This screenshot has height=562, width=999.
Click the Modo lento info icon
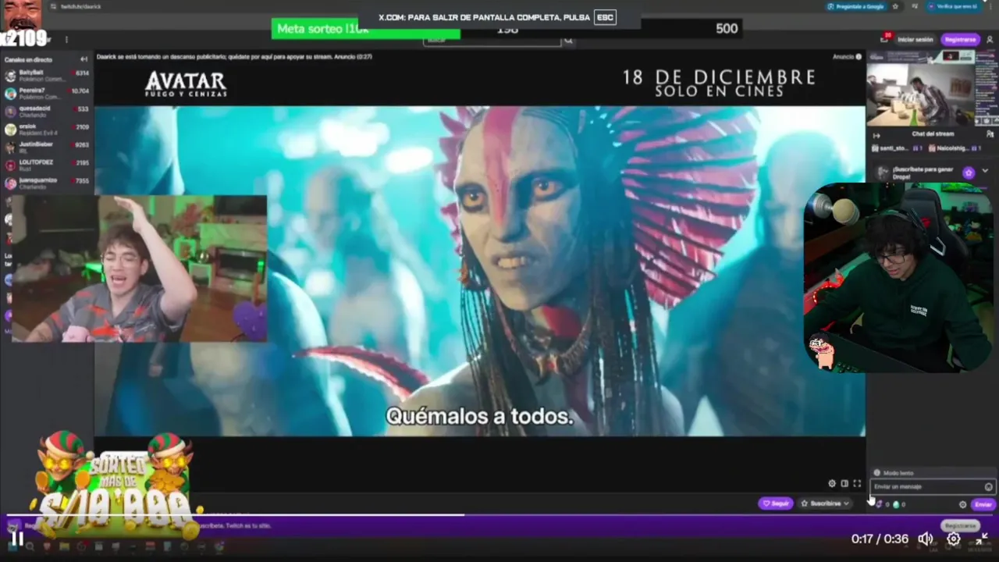[x=876, y=473]
